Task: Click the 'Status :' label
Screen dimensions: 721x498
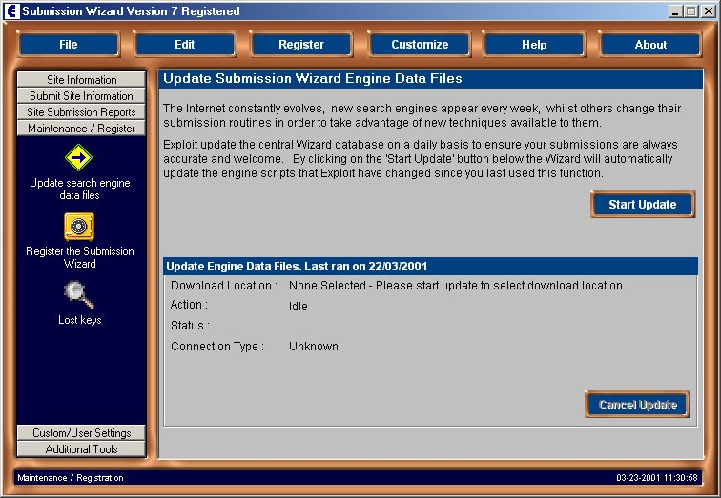Action: [x=190, y=326]
